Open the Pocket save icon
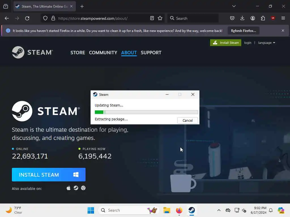Screen dimensions: 290x217 point(232,18)
